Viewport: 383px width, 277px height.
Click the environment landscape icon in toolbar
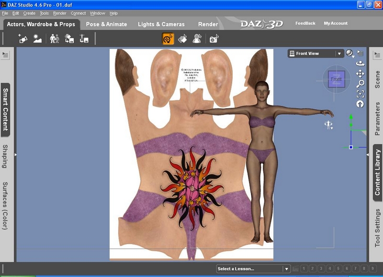click(x=37, y=39)
